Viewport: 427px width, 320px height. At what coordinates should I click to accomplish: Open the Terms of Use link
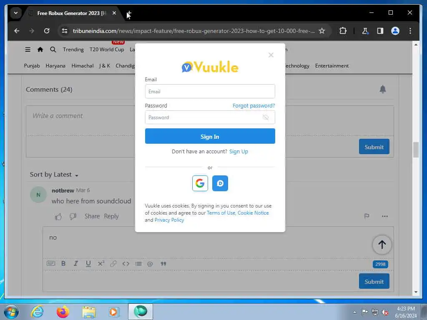221,213
